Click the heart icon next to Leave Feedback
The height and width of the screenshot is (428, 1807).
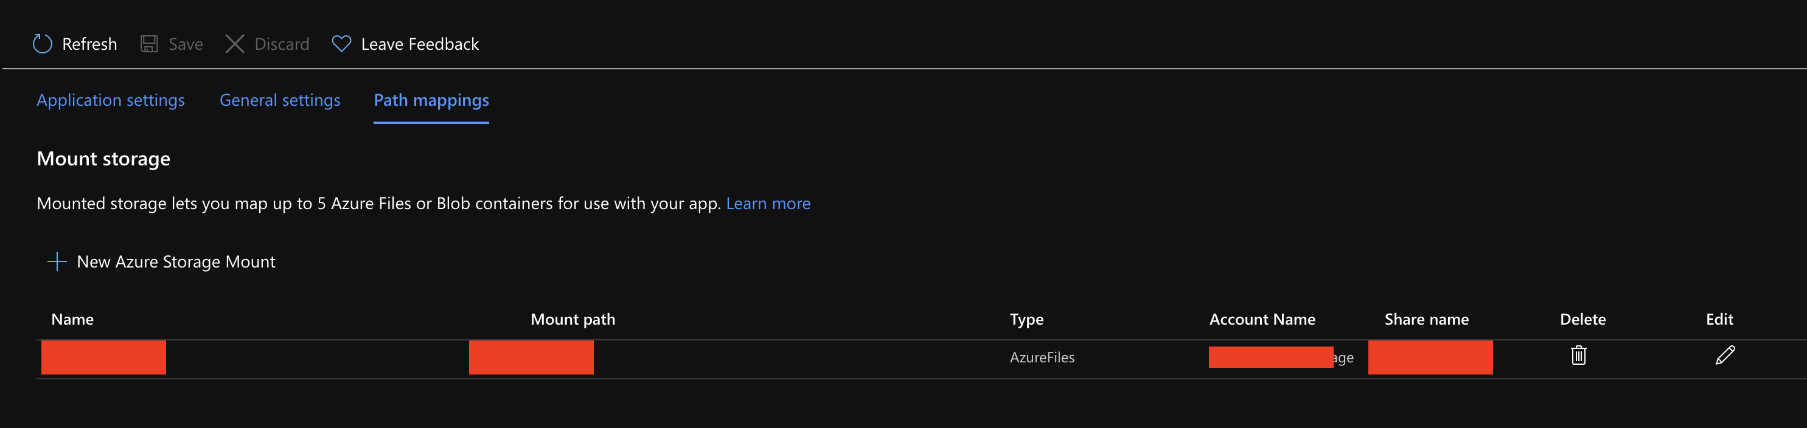(x=341, y=43)
